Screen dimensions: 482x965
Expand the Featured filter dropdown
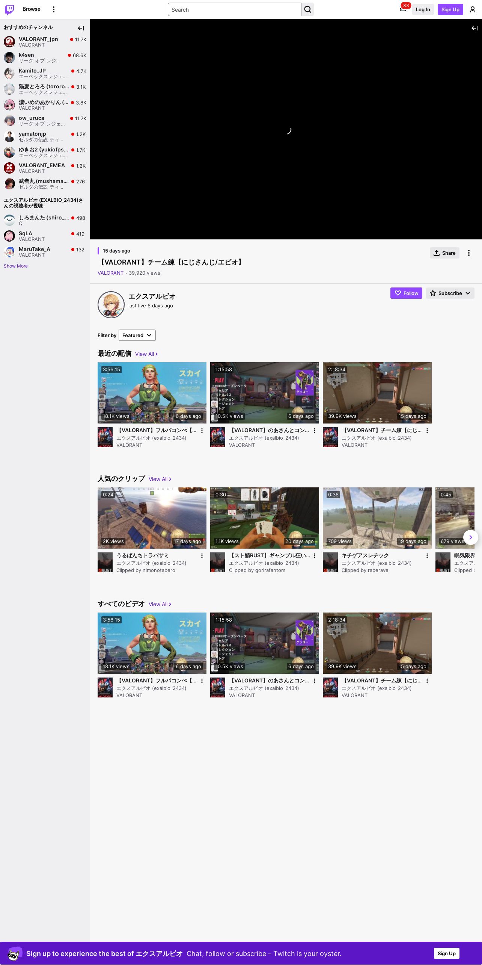(137, 335)
